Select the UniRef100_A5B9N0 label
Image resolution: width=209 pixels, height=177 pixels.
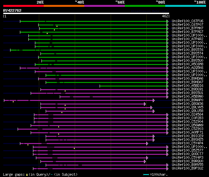point(187,97)
